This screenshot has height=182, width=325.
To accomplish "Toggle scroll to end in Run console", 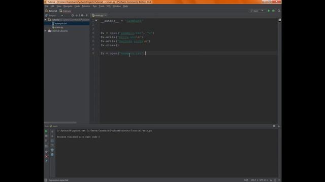I will [x=52, y=146].
